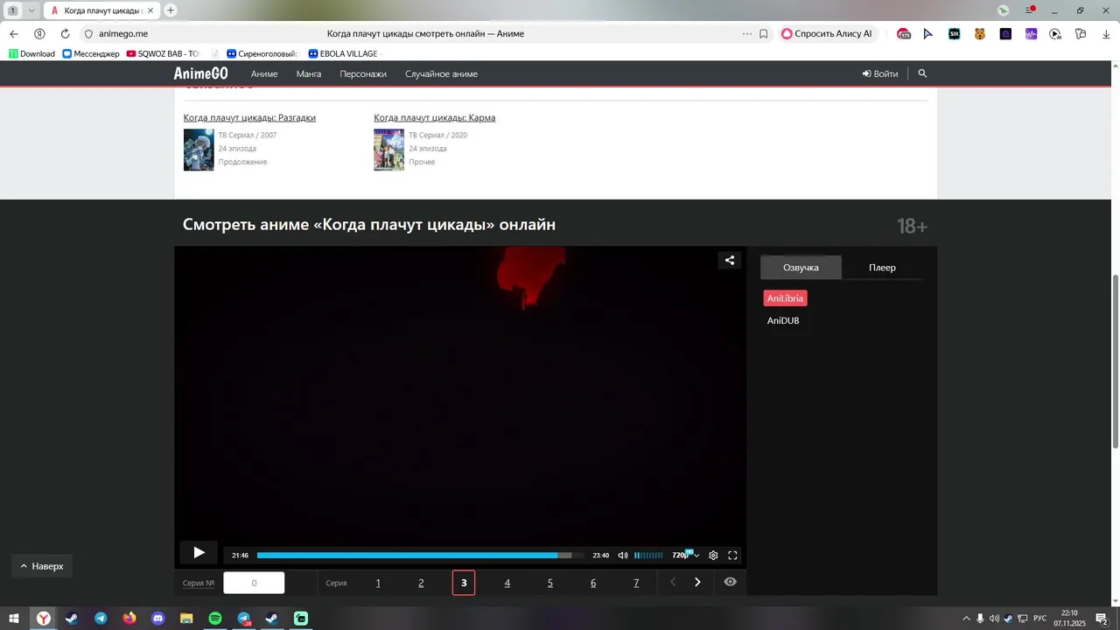Click the Наверх back-to-top button
Screen dimensions: 1120x630
pyautogui.click(x=42, y=566)
